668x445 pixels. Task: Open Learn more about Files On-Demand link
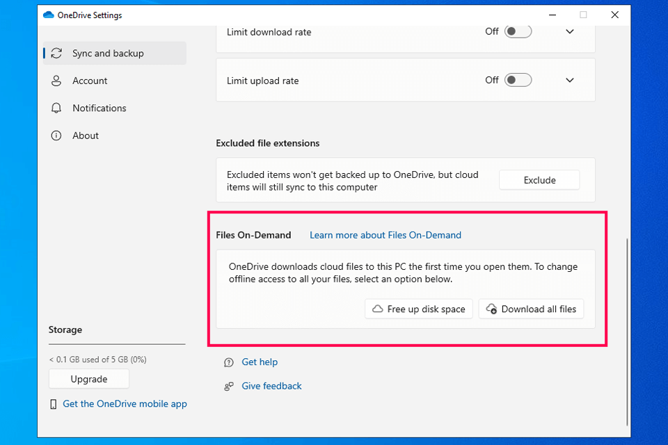(385, 235)
